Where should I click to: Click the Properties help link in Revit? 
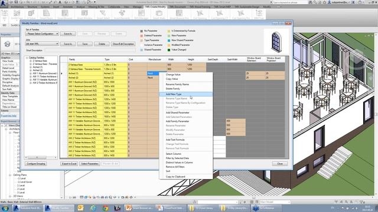tap(9, 116)
